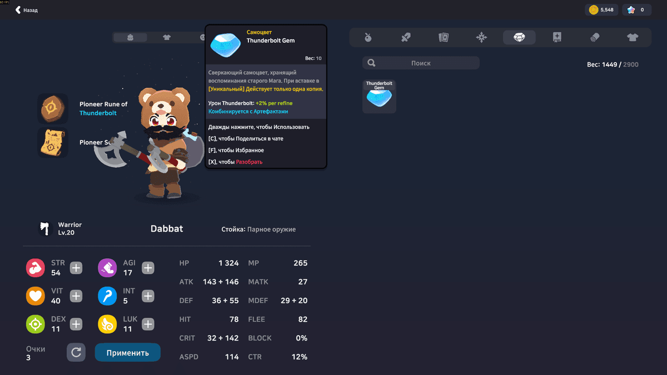This screenshot has height=375, width=667.
Task: Click the FLEE value 82
Action: 302,319
